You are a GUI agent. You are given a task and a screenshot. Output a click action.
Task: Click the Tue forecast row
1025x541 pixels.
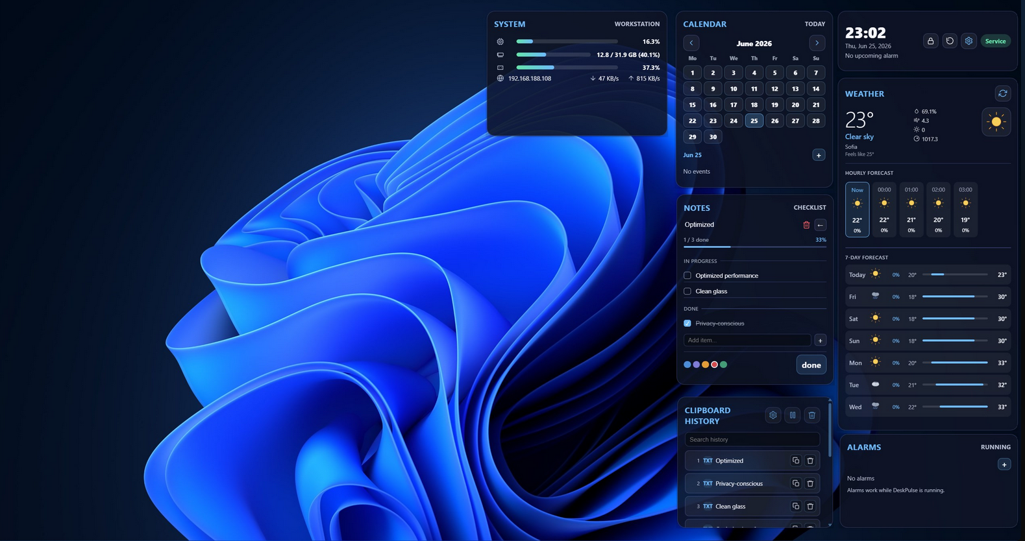tap(928, 385)
